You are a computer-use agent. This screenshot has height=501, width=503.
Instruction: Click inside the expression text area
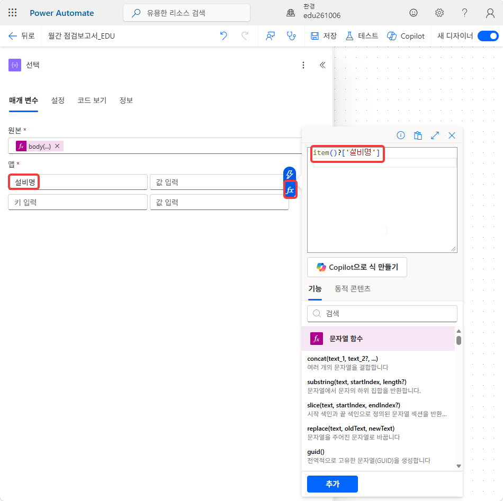[382, 200]
